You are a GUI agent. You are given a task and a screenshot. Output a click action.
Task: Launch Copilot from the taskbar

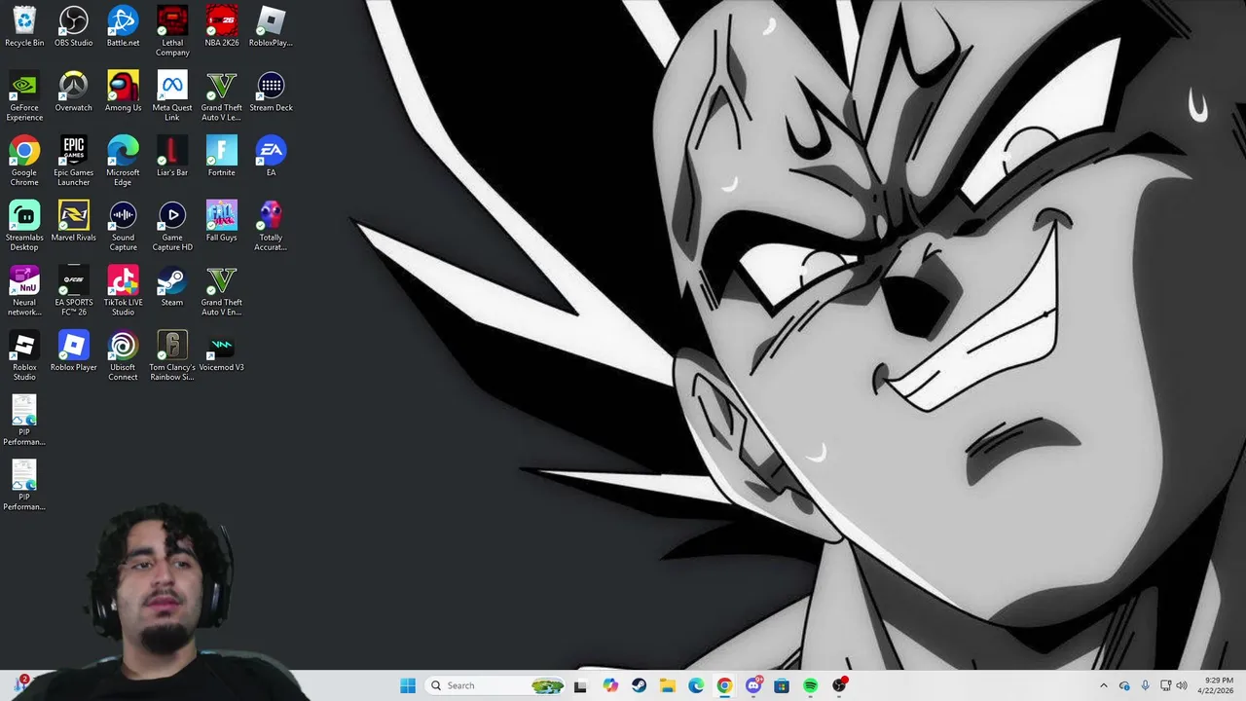(x=610, y=685)
